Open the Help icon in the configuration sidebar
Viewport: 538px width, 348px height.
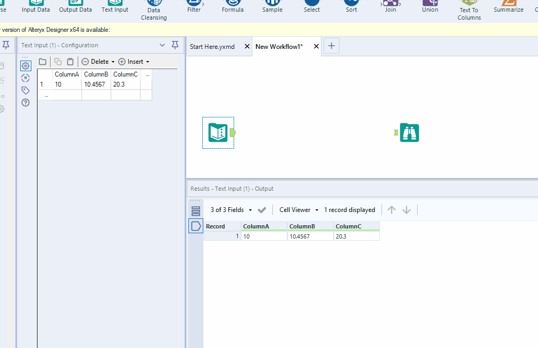coord(25,103)
